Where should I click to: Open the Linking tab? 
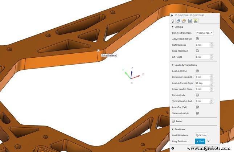[x=196, y=21]
